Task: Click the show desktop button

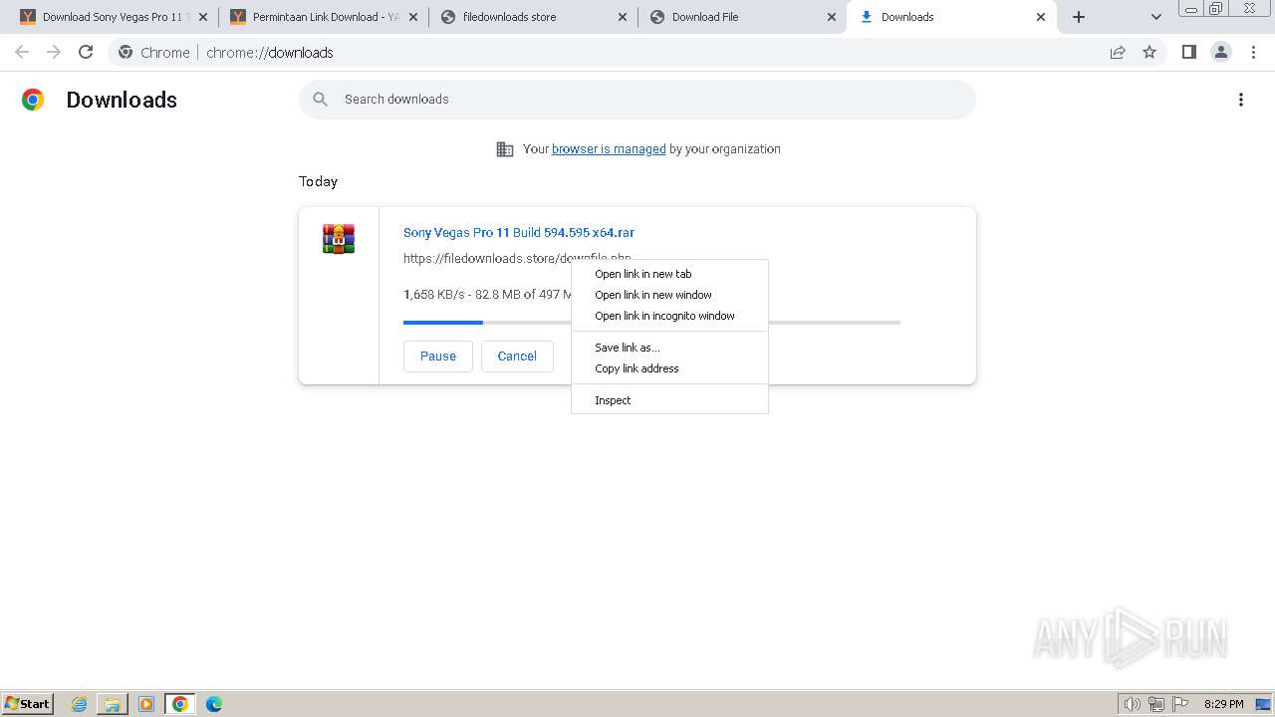Action: [1264, 704]
